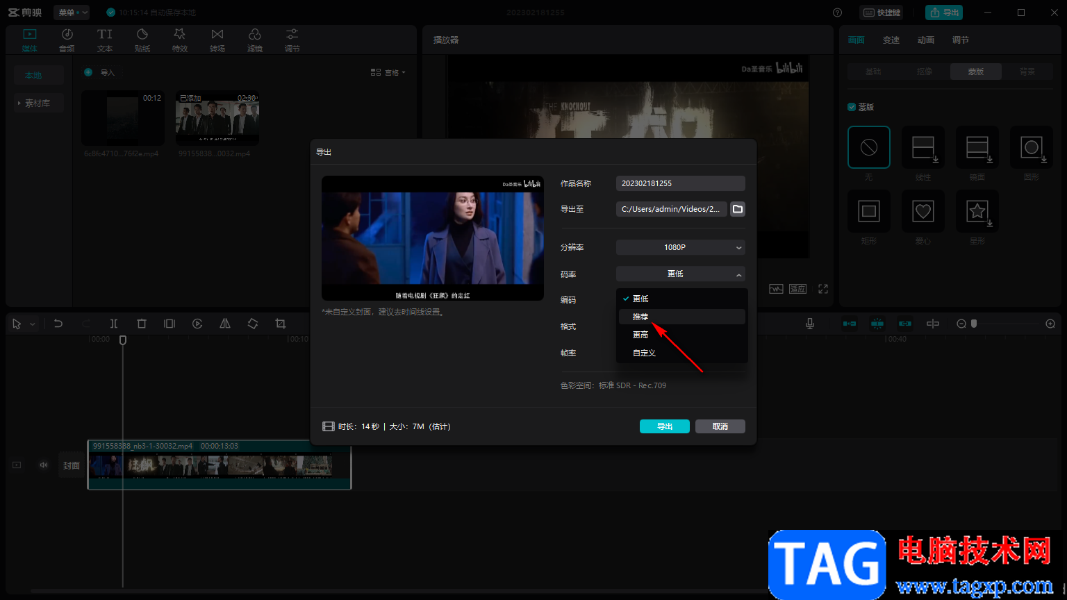Open the 宫格 grid view dropdown
The image size is (1067, 600).
(x=388, y=72)
